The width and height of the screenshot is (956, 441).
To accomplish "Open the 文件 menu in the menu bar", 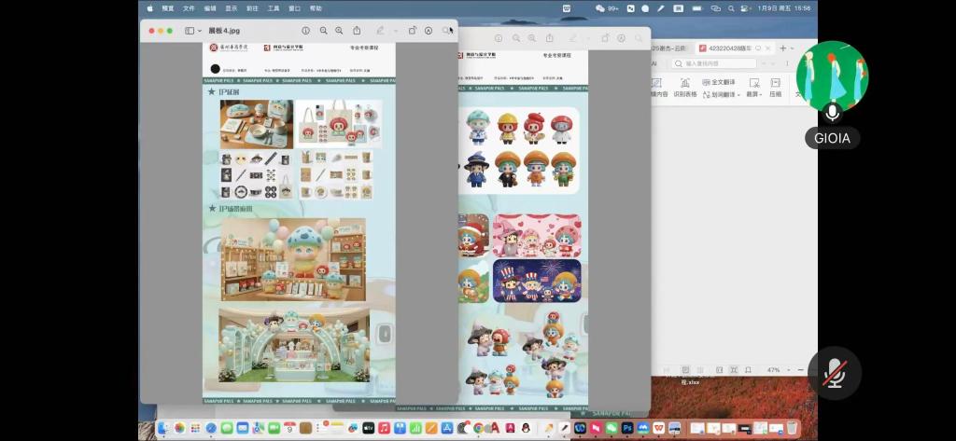I will 189,7.
